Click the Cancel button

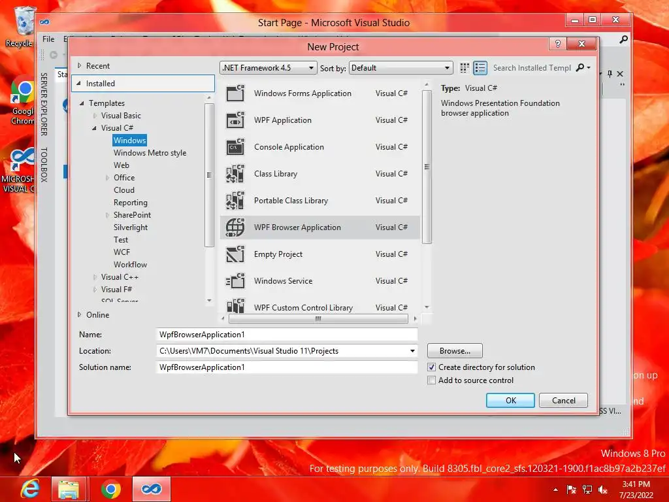coord(563,401)
